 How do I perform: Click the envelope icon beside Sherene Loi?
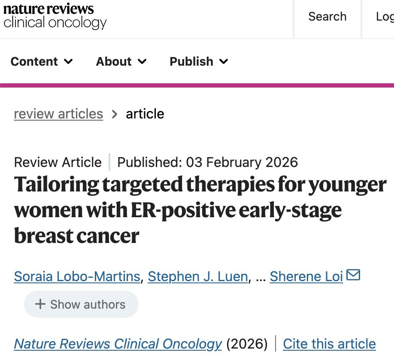coord(353,275)
